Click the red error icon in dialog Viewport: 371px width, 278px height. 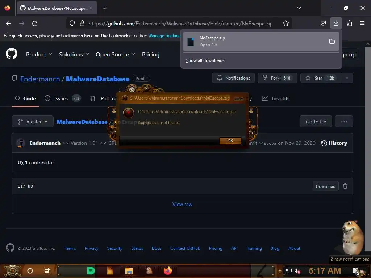coord(129,113)
